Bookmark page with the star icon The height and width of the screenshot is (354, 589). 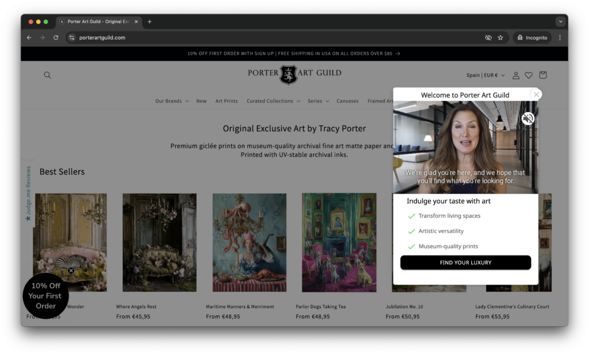pyautogui.click(x=500, y=37)
